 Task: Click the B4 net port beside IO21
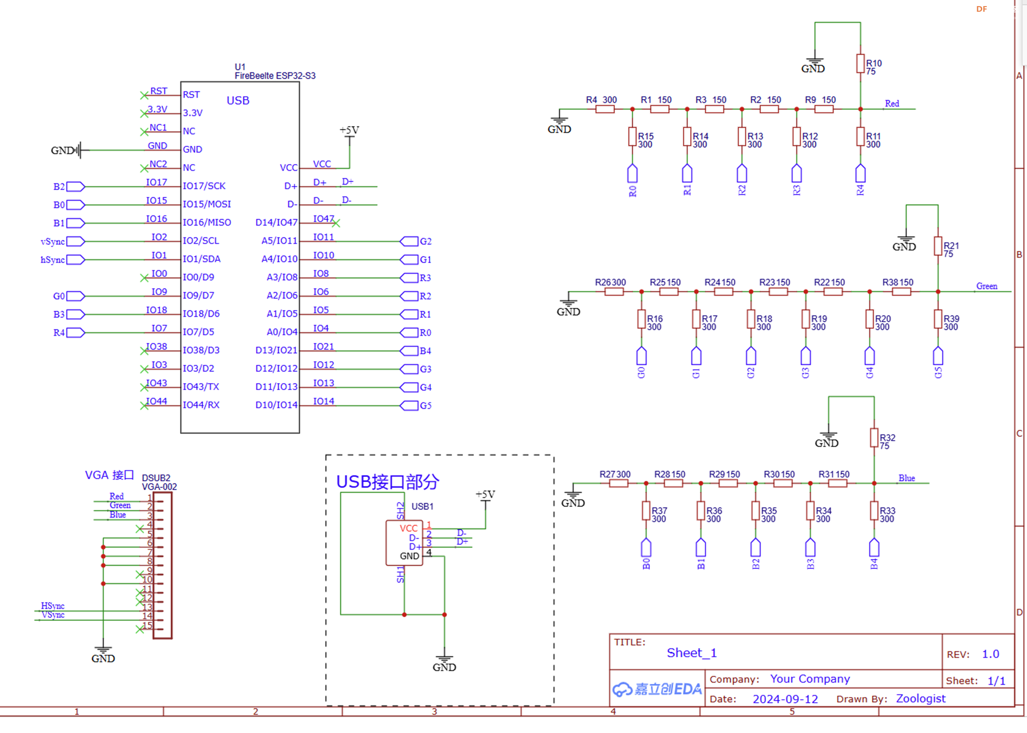pyautogui.click(x=416, y=351)
